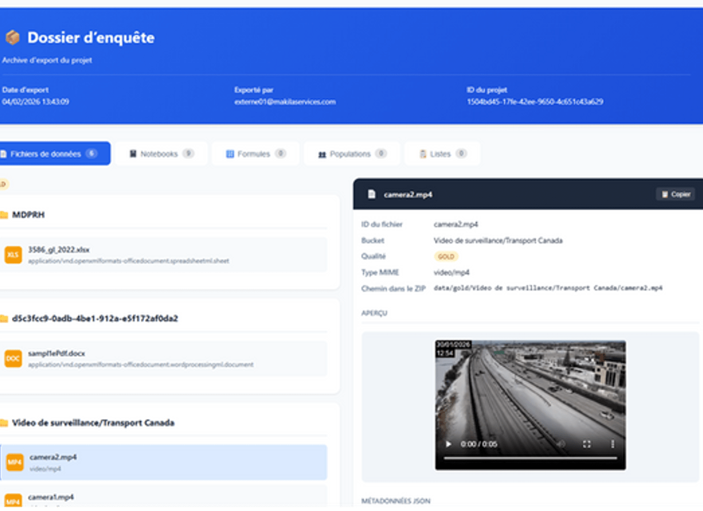This screenshot has width=703, height=511.
Task: Click the package icon beside Dossier d'enquête
Action: point(13,38)
